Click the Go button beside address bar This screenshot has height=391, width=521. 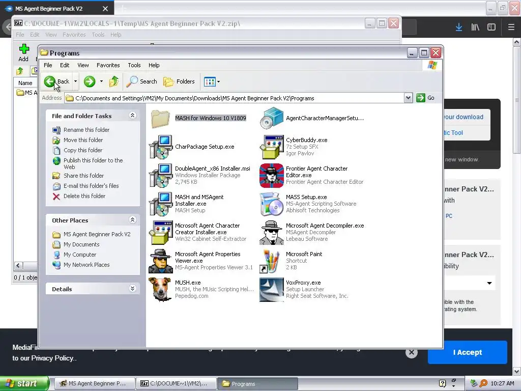click(x=426, y=98)
